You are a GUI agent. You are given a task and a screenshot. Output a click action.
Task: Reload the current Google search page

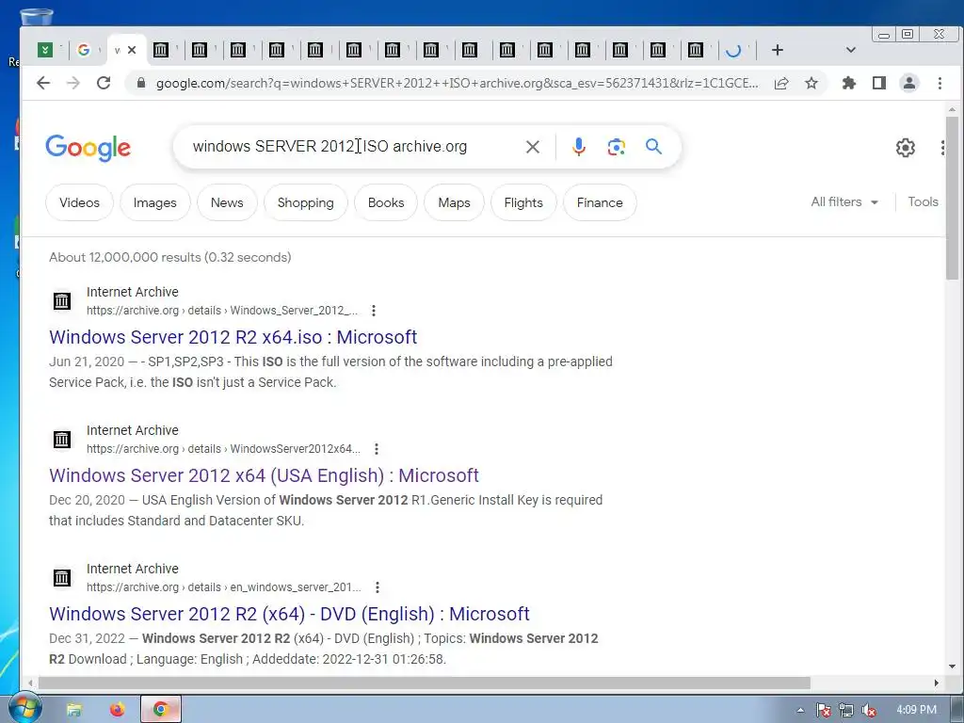(104, 83)
